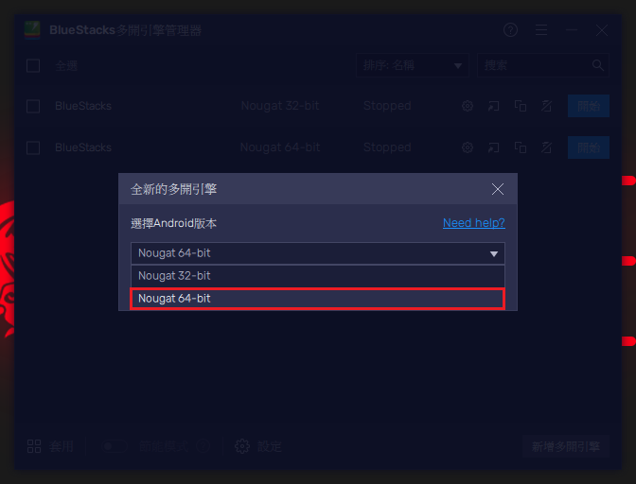Open the help question mark icon
Image resolution: width=636 pixels, height=484 pixels.
[x=510, y=30]
